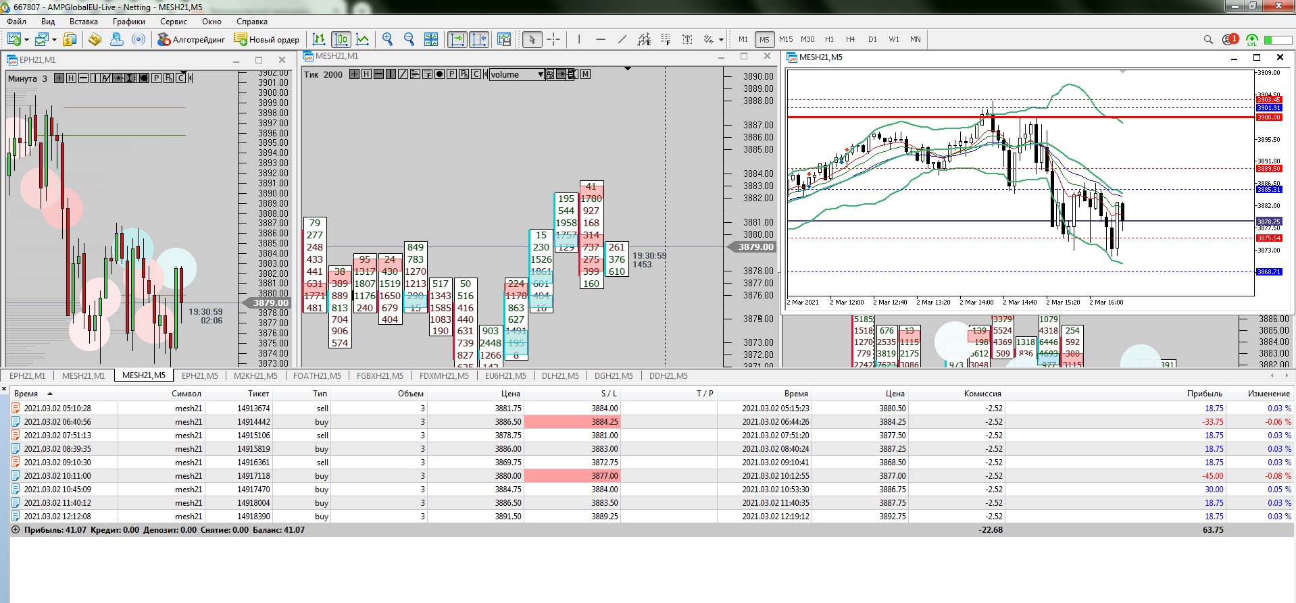Select the crosshair cursor tool
Screen dimensions: 1296x603
(x=553, y=39)
